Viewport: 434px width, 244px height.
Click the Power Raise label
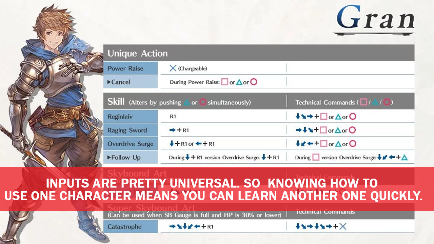click(125, 68)
